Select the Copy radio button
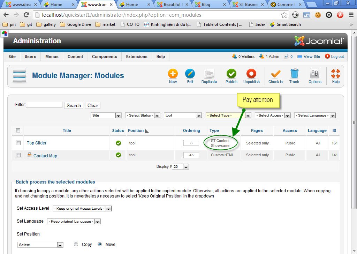357x254 pixels. coord(76,245)
